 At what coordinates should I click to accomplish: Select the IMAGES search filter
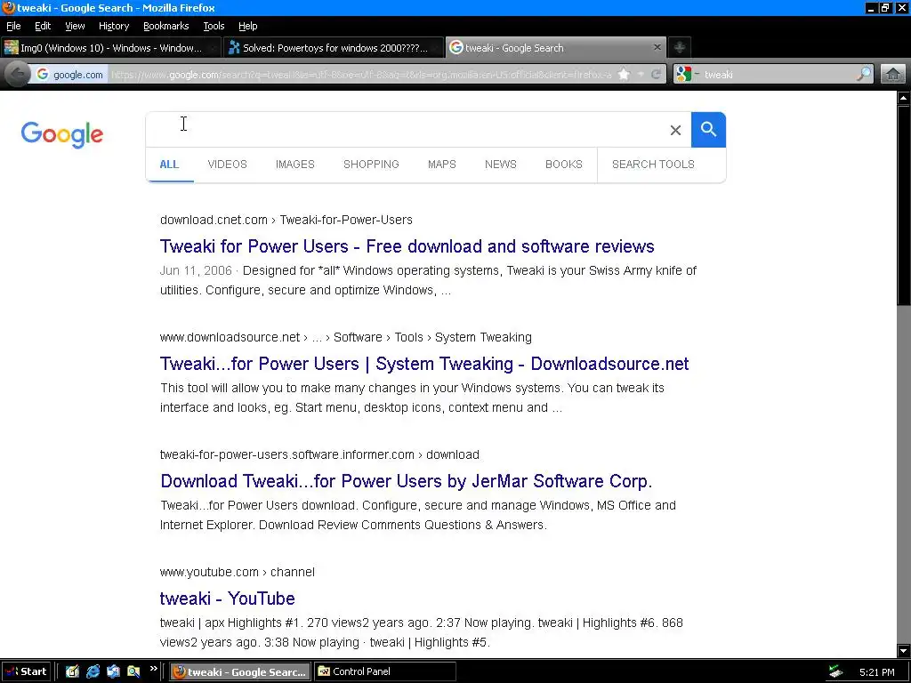coord(295,165)
